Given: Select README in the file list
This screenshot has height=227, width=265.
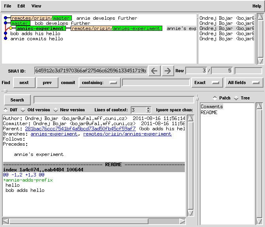Looking at the screenshot, I should coord(209,113).
